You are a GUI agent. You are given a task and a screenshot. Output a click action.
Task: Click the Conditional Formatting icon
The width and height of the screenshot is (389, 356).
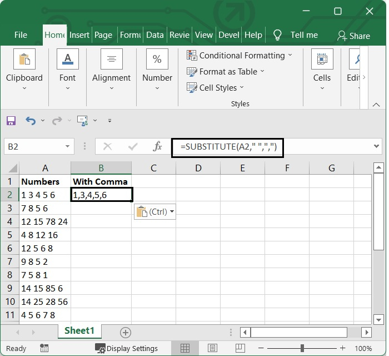click(192, 55)
